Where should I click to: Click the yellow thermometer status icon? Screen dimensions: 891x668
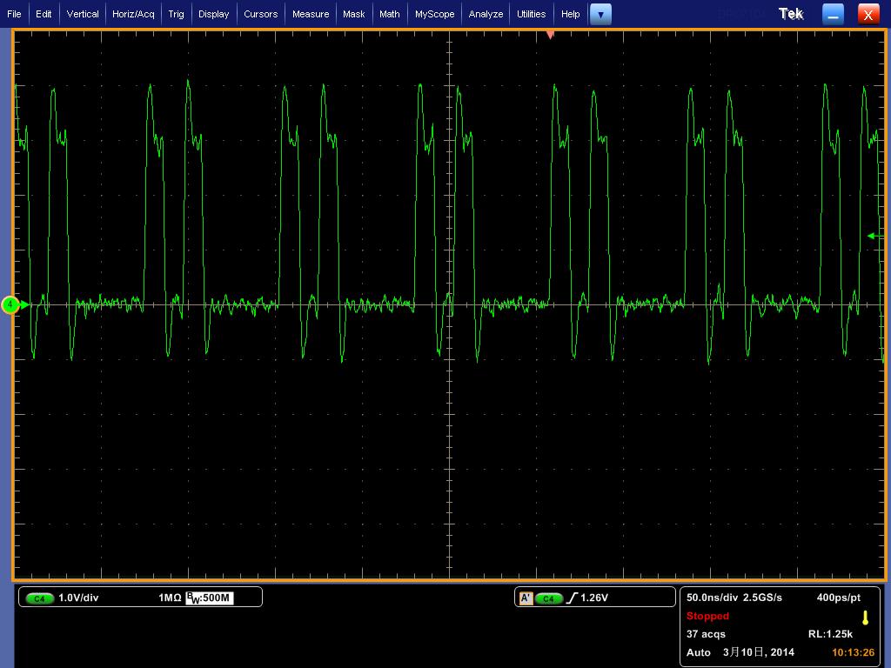[865, 618]
